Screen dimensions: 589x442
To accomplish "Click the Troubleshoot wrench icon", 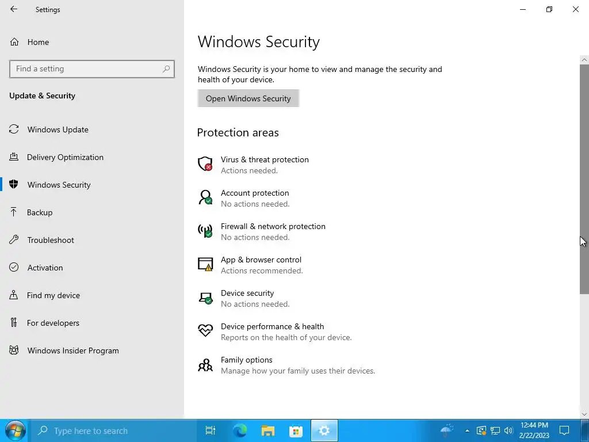I will pos(14,239).
